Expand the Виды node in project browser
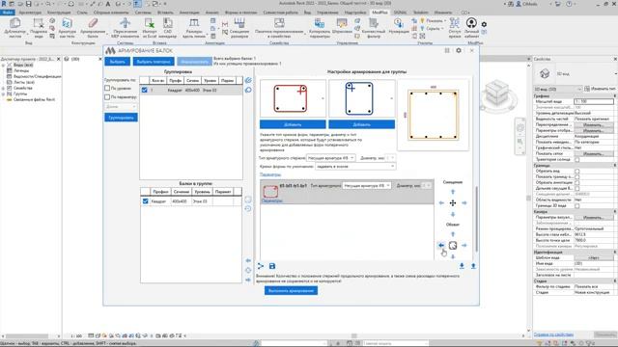 click(3, 65)
